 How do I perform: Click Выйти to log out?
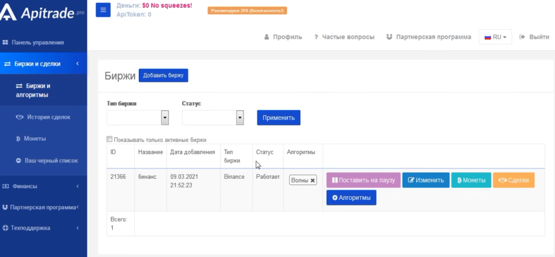coord(534,37)
